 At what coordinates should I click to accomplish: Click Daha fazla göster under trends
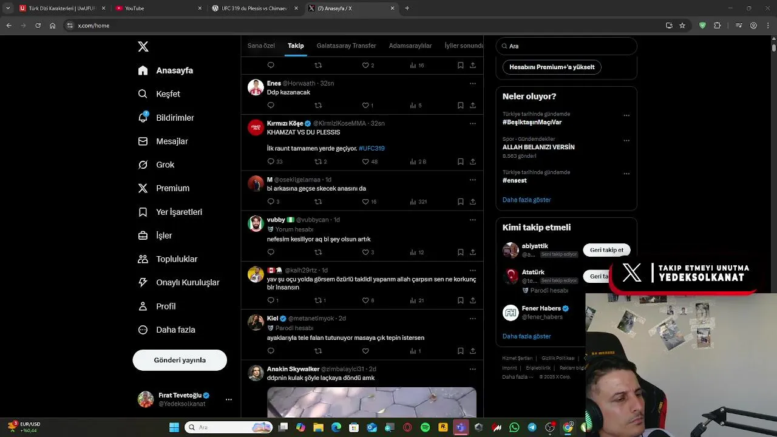527,200
